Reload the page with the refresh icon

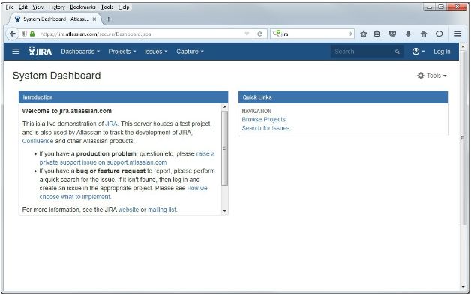coord(260,34)
